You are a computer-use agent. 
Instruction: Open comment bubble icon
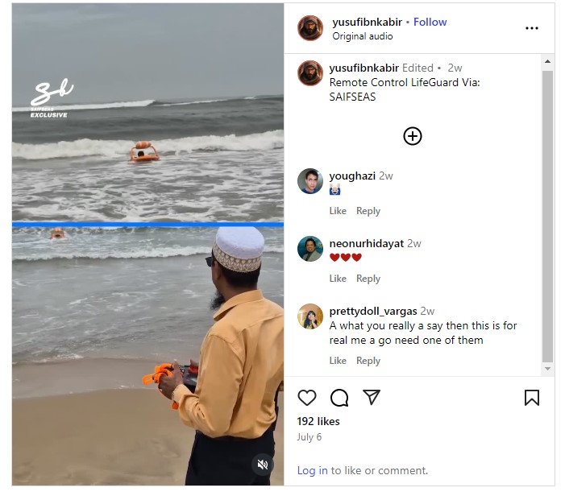pos(339,398)
